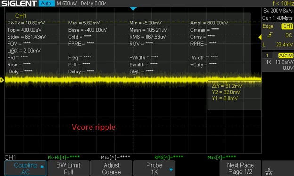Image resolution: width=294 pixels, height=176 pixels.
Task: Click the AC1M channel coupling badge
Action: click(286, 56)
